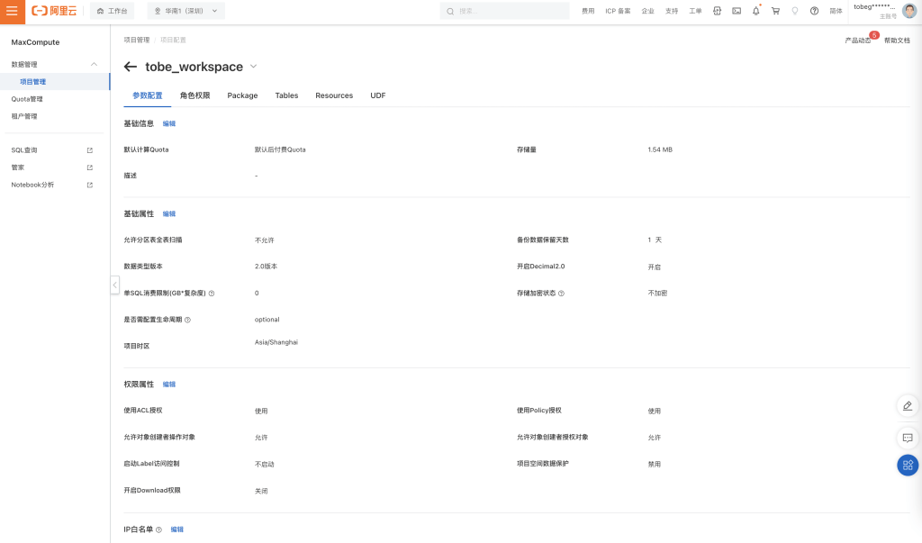
Task: Click help icon beside 存储加密状态
Action: pyautogui.click(x=561, y=294)
